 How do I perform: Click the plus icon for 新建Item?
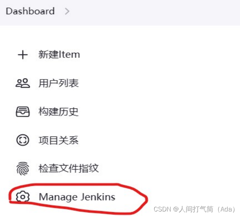pyautogui.click(x=23, y=55)
